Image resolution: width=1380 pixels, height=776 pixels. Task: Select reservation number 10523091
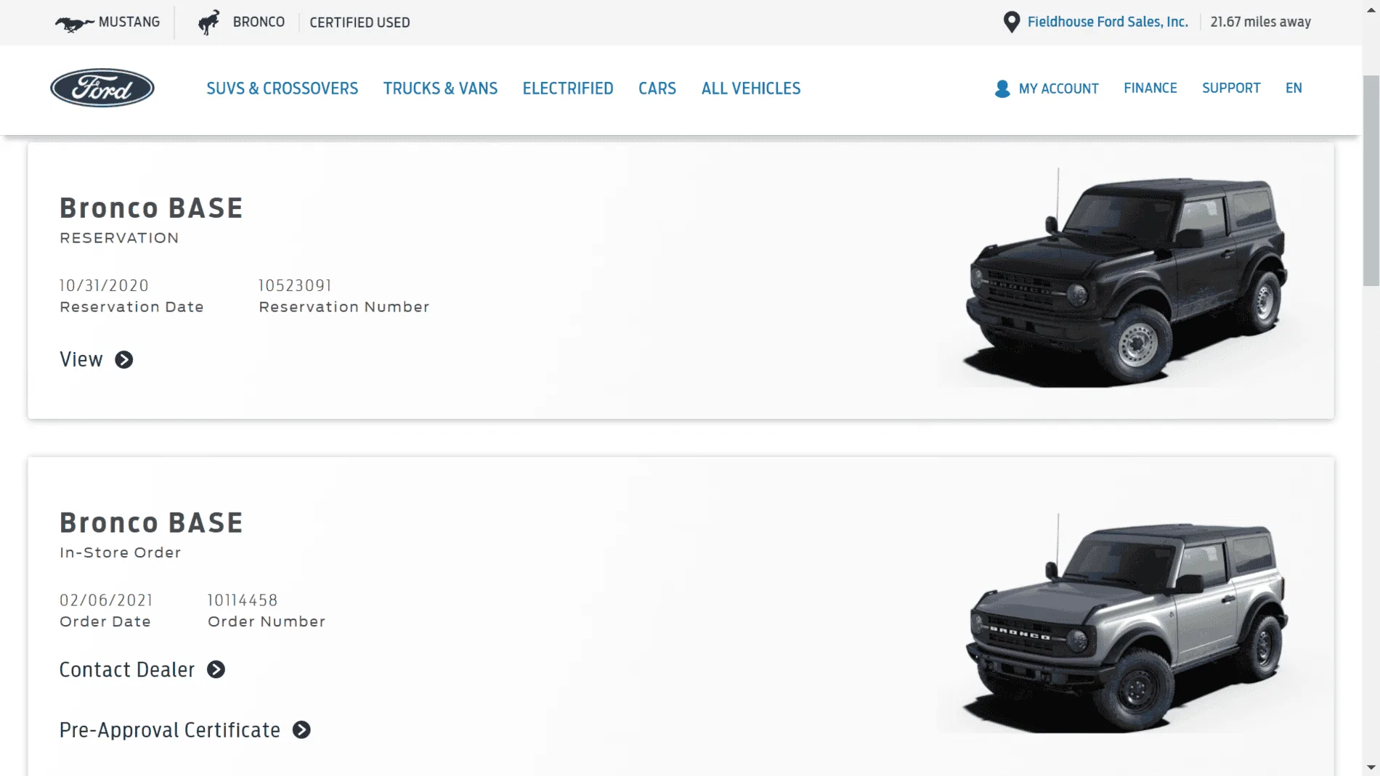pyautogui.click(x=295, y=285)
